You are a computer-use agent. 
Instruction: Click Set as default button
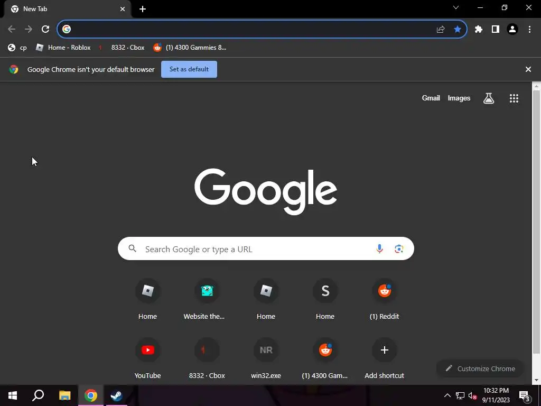click(189, 69)
